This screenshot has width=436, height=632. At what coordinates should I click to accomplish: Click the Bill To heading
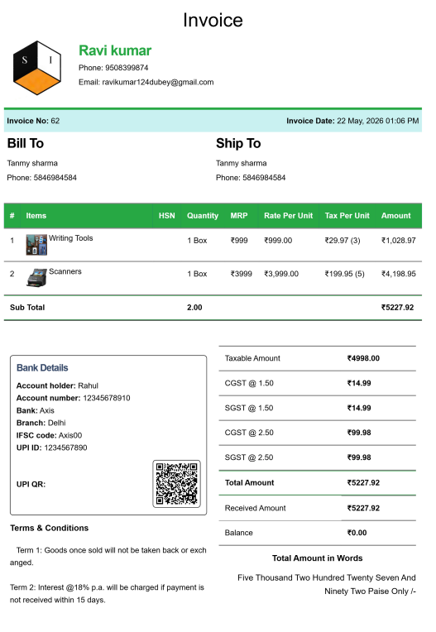point(26,143)
